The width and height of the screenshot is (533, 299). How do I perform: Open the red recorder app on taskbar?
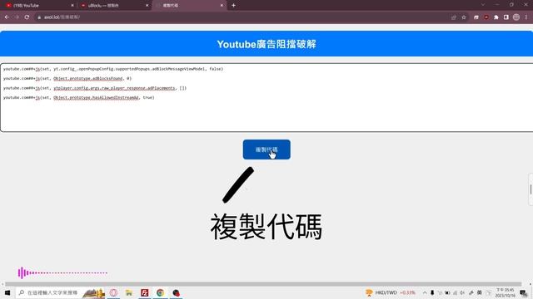tap(176, 292)
